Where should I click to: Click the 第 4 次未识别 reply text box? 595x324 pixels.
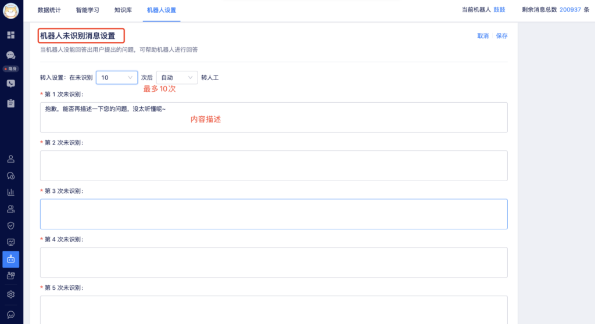[x=274, y=262]
